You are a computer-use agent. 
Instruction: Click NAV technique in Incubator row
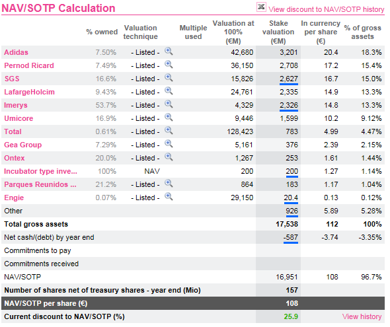(152, 171)
